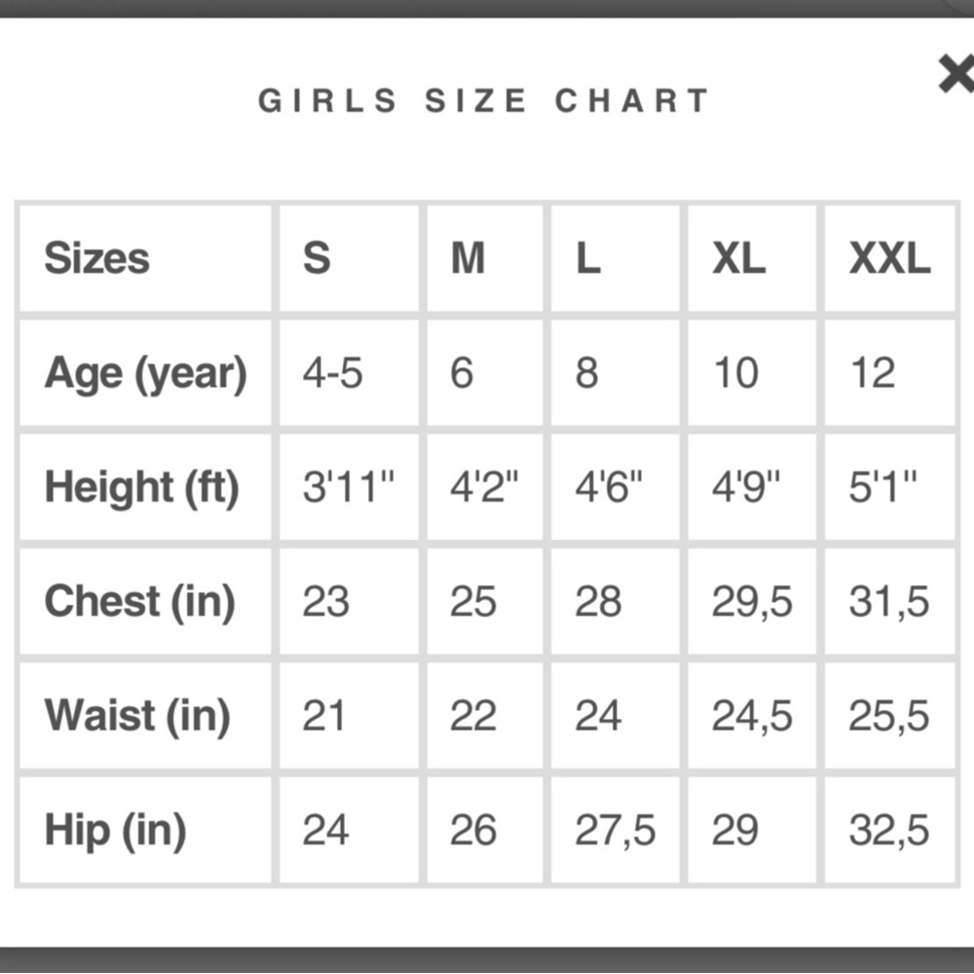Click the 29,5 chest value cell
This screenshot has height=974, width=974.
pos(752,601)
